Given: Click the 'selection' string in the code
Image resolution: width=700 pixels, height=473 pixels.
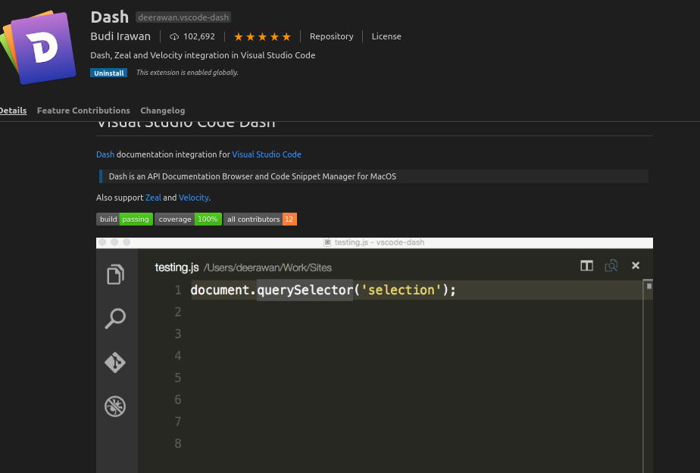Looking at the screenshot, I should [402, 290].
